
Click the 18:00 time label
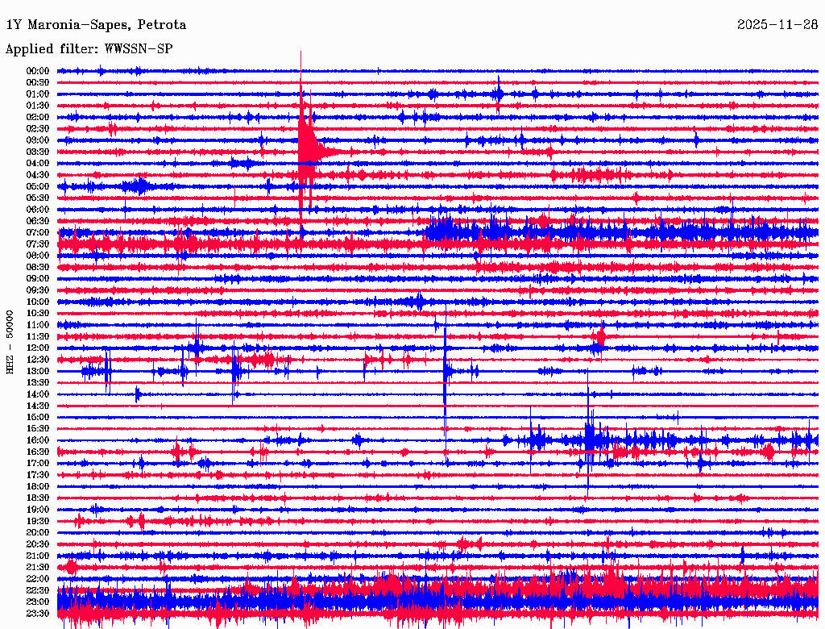pyautogui.click(x=38, y=486)
